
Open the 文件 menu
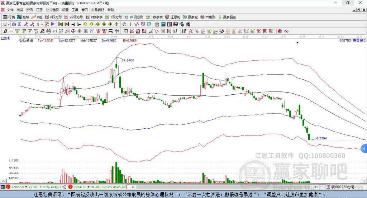[x=10, y=10]
